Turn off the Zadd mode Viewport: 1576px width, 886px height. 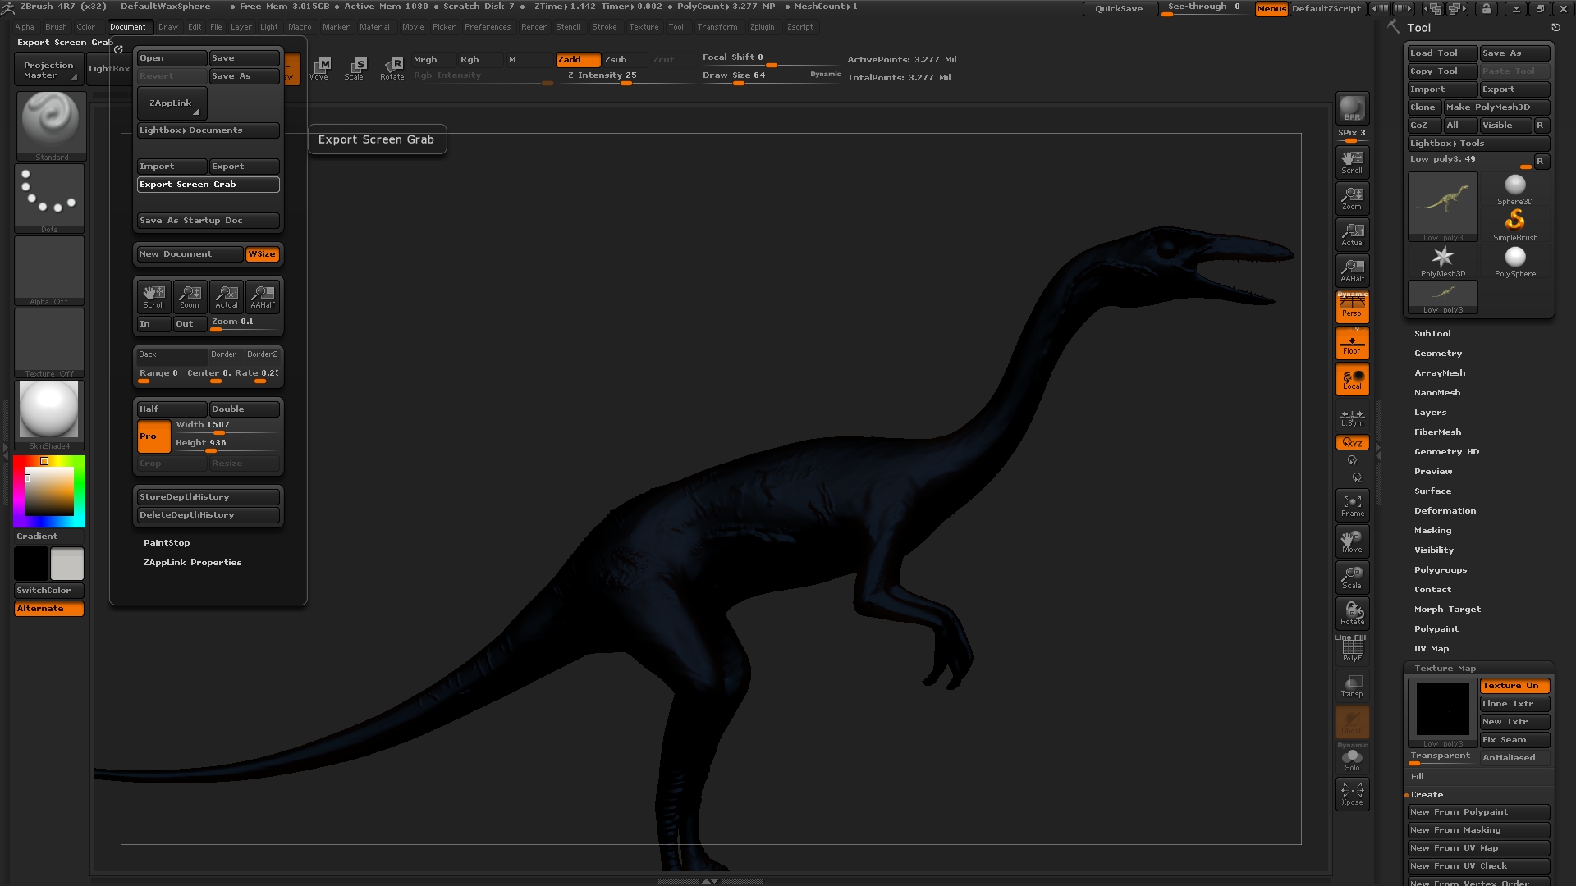pyautogui.click(x=577, y=60)
